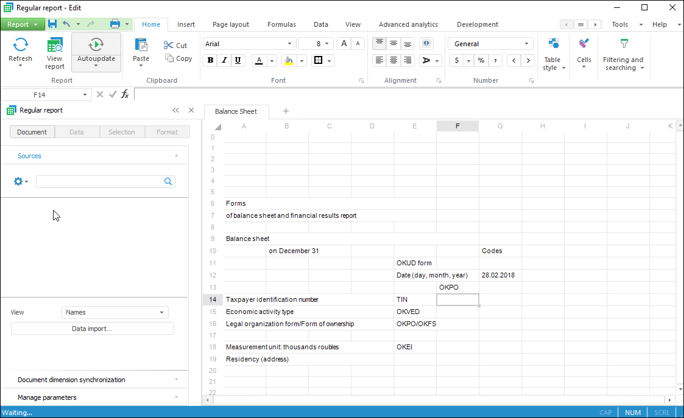684x418 pixels.
Task: Switch to the Page layout ribbon tab
Action: click(230, 24)
